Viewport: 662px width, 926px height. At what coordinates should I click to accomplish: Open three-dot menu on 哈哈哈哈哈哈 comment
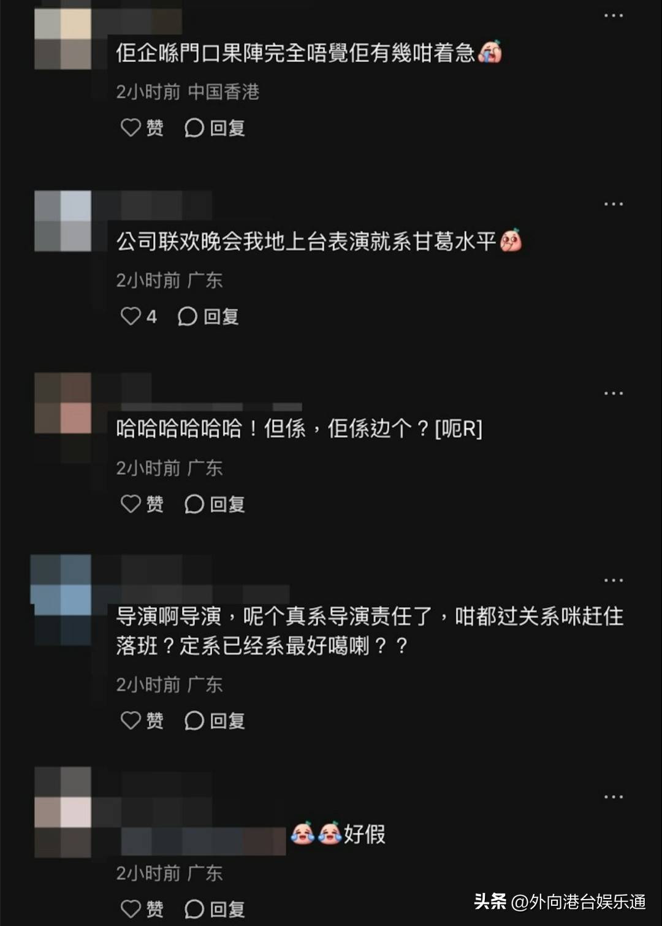613,393
